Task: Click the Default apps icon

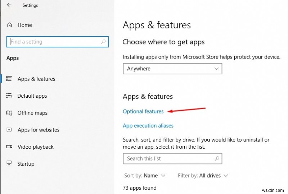Action: [x=10, y=96]
